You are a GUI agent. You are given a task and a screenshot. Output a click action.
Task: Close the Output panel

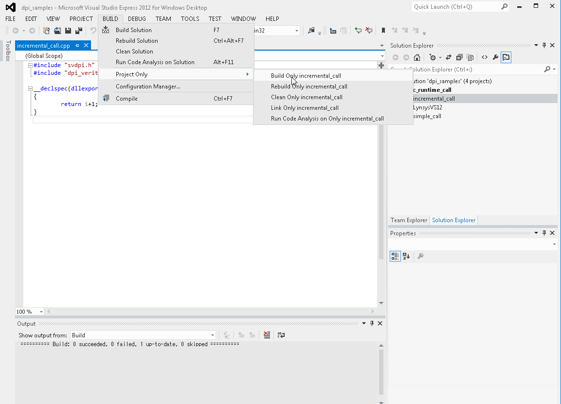380,324
